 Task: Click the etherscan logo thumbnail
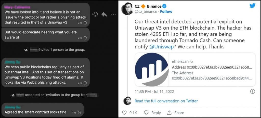coord(151,70)
